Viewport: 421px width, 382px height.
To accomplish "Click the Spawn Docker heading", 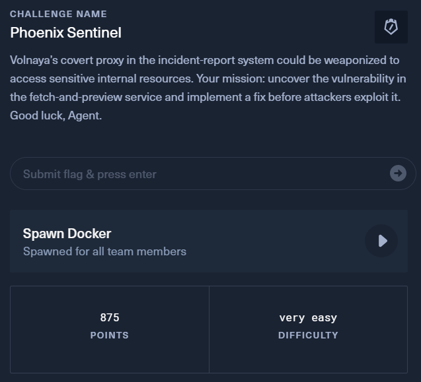I will [x=67, y=234].
